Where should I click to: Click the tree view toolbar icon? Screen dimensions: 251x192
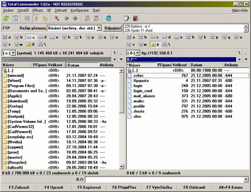pyautogui.click(x=45, y=18)
